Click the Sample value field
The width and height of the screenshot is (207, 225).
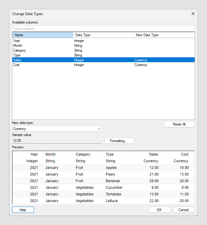pyautogui.click(x=57, y=141)
